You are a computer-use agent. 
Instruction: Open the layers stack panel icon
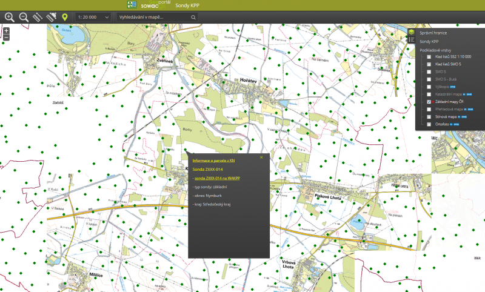click(x=410, y=32)
